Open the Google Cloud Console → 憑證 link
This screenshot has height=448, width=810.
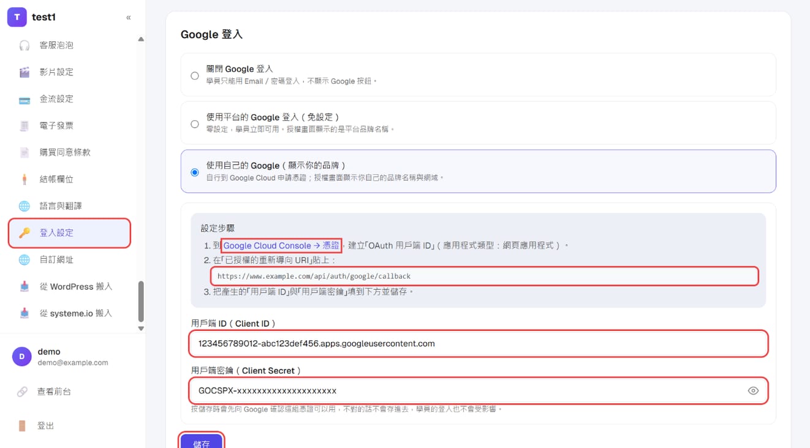click(x=281, y=245)
